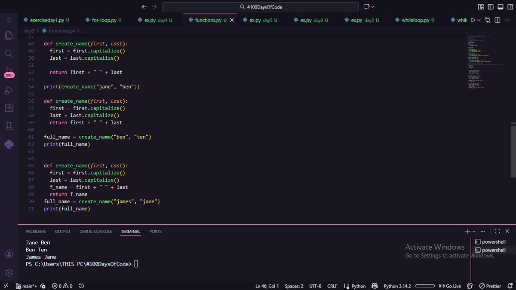Open the Run and Debug view
Viewport: 516px width, 290px height.
[9, 90]
